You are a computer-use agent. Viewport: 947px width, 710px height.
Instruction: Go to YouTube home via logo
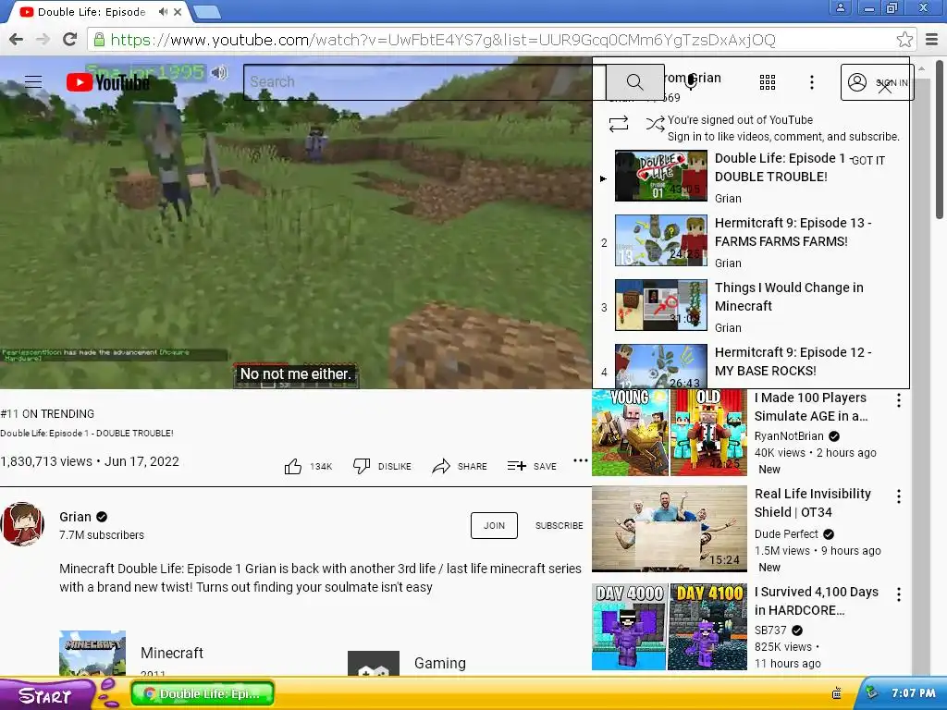click(x=108, y=82)
